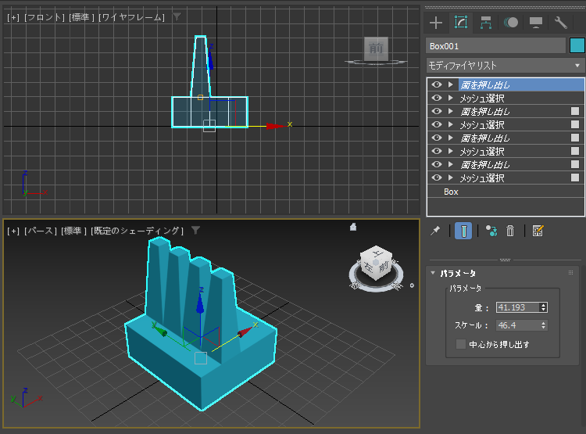
Task: Open the Motion panel tab
Action: [x=511, y=23]
